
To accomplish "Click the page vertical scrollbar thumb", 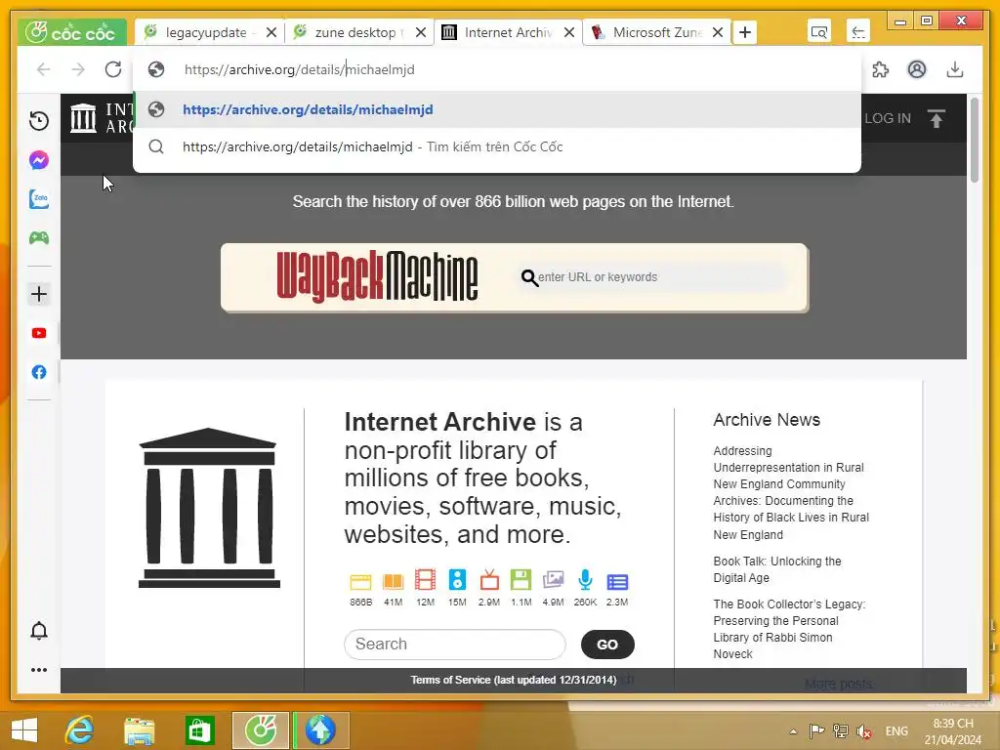I will click(x=974, y=141).
